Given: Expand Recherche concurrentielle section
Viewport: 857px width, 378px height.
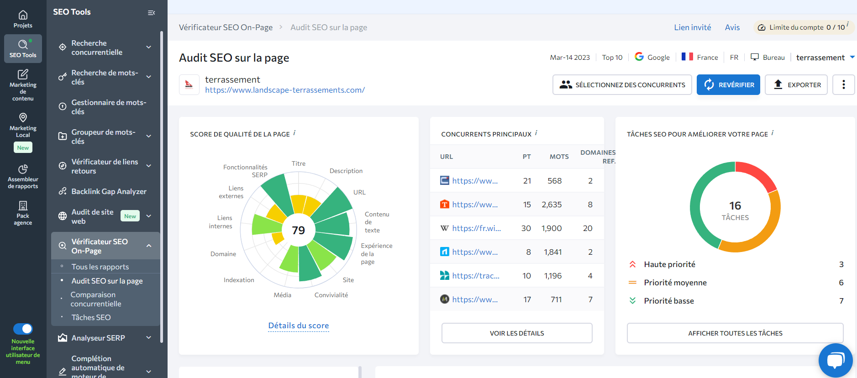Looking at the screenshot, I should (149, 47).
